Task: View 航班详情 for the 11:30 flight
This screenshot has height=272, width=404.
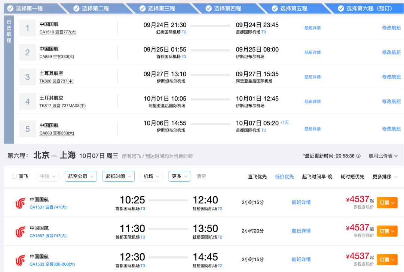Action: 301,231
